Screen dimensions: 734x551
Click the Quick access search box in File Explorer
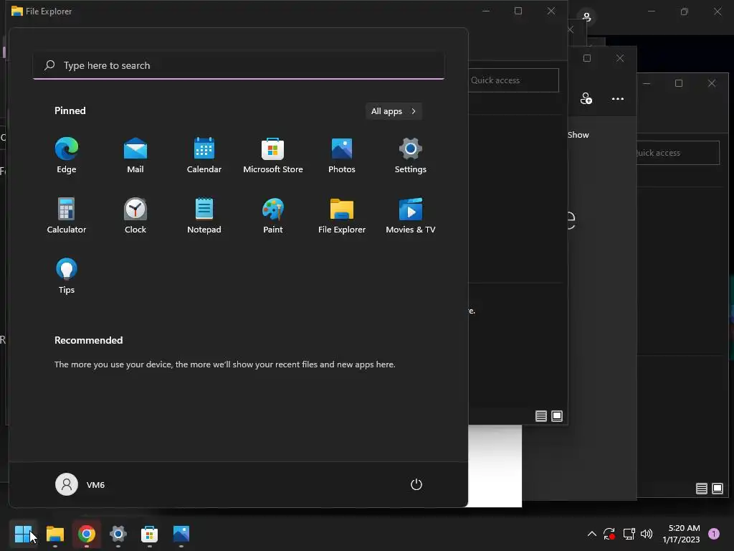[513, 80]
